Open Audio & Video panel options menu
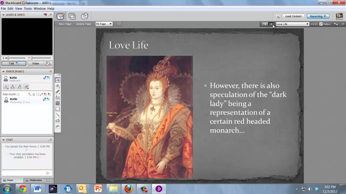 [x=50, y=15]
